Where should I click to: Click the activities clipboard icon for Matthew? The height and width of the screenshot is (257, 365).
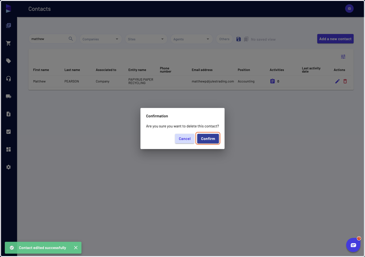pos(273,81)
